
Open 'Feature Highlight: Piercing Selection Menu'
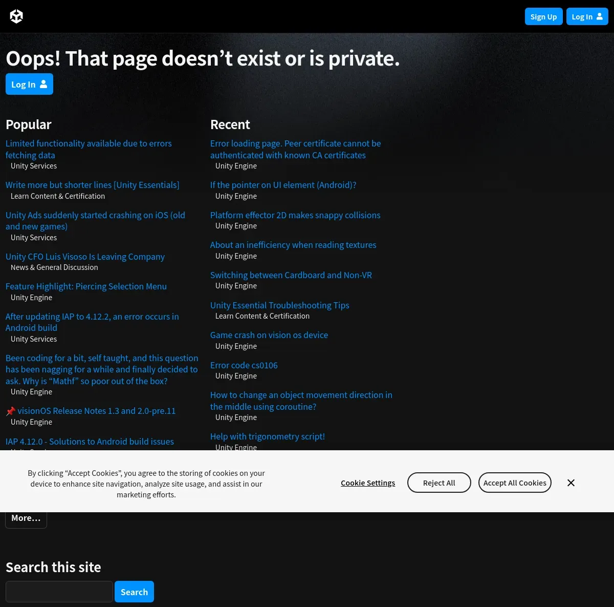pos(86,286)
